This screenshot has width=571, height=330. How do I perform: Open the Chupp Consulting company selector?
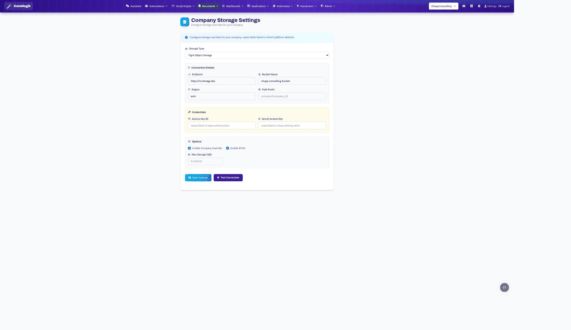[x=443, y=6]
